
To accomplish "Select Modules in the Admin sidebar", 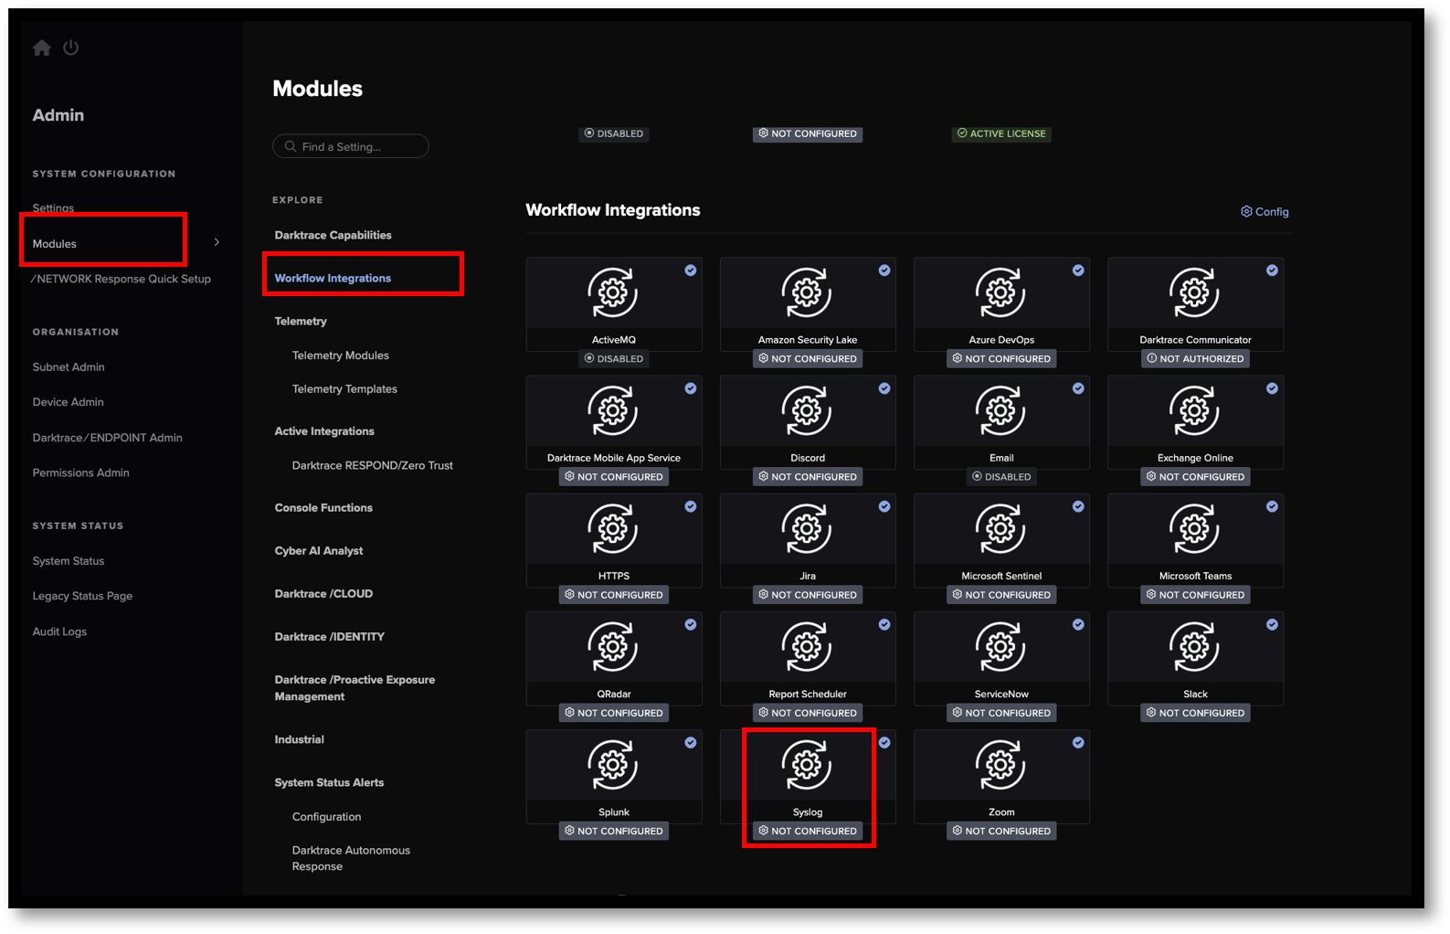I will 55,244.
